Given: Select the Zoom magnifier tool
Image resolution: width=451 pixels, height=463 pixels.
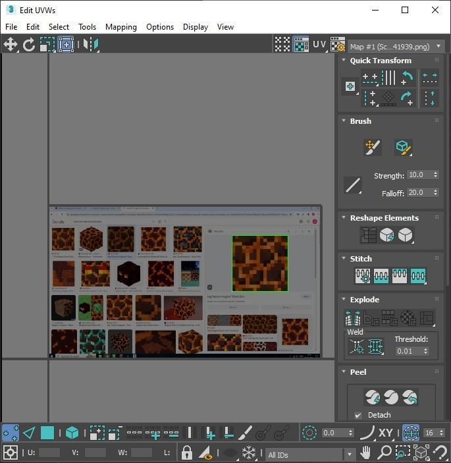Looking at the screenshot, I should pos(384,452).
